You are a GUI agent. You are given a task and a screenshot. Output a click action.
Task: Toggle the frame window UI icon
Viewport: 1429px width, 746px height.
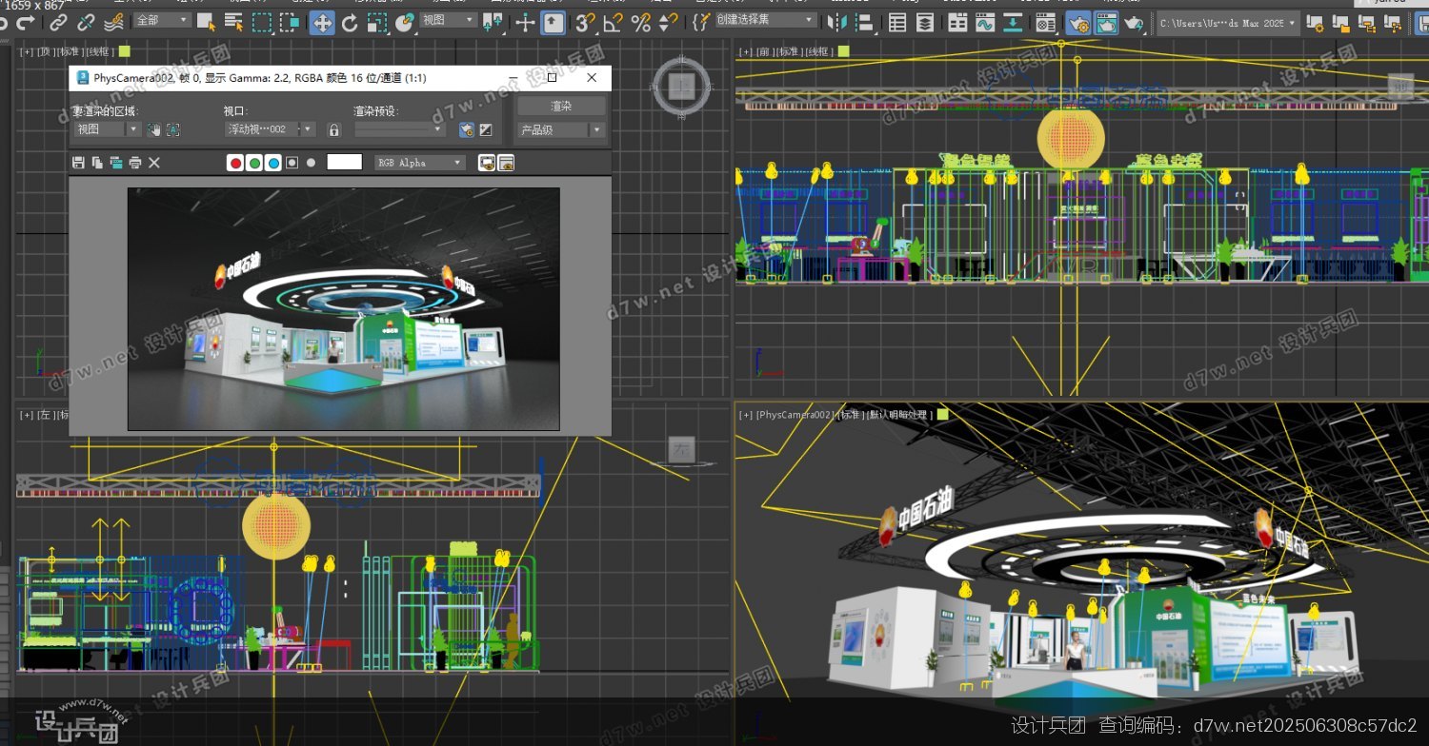click(x=506, y=163)
